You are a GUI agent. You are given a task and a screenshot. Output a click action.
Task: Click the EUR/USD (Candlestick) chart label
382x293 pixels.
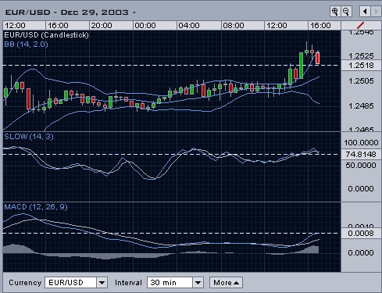(x=47, y=35)
